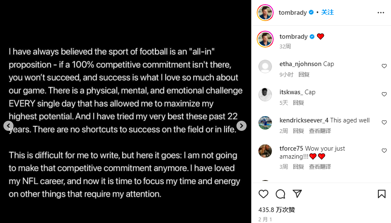
Task: Translate tforce75's comment
Action: (320, 167)
